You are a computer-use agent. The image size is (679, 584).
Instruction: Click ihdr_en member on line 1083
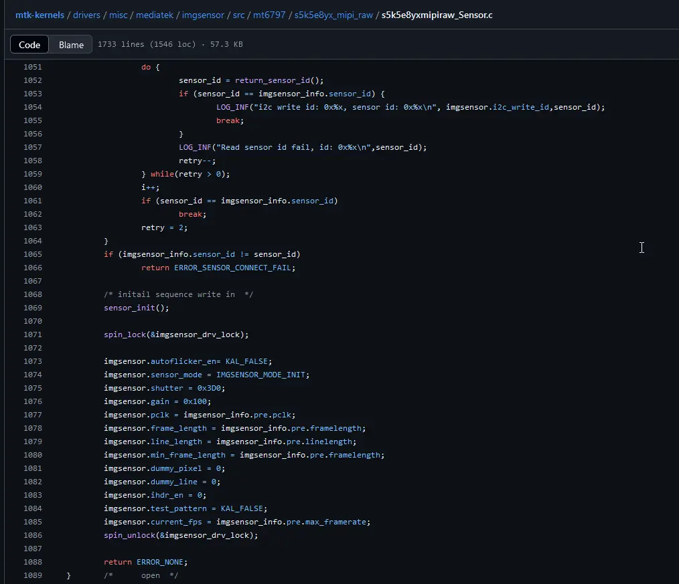click(x=167, y=495)
